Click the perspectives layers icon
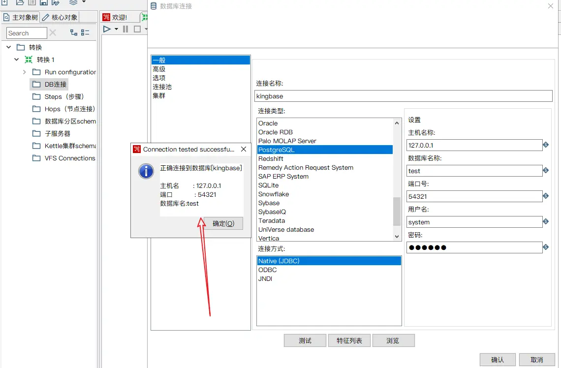This screenshot has width=561, height=368. click(x=73, y=2)
